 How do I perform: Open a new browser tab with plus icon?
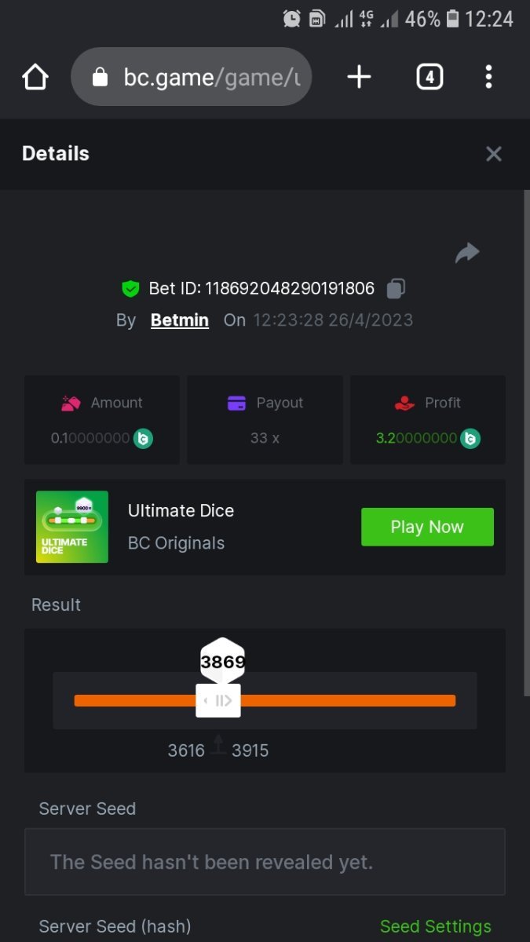coord(359,77)
